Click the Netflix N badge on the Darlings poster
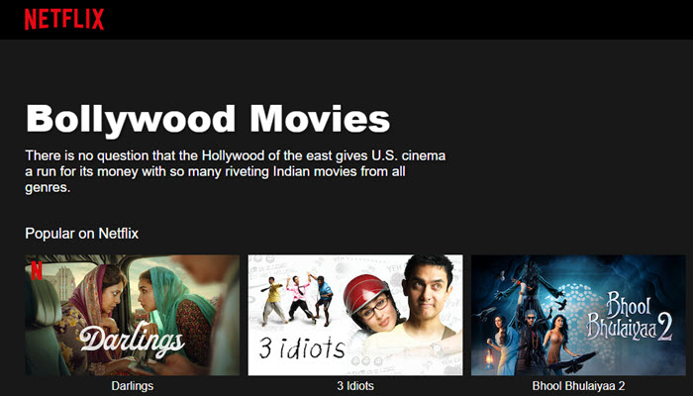This screenshot has height=396, width=693. pyautogui.click(x=37, y=270)
